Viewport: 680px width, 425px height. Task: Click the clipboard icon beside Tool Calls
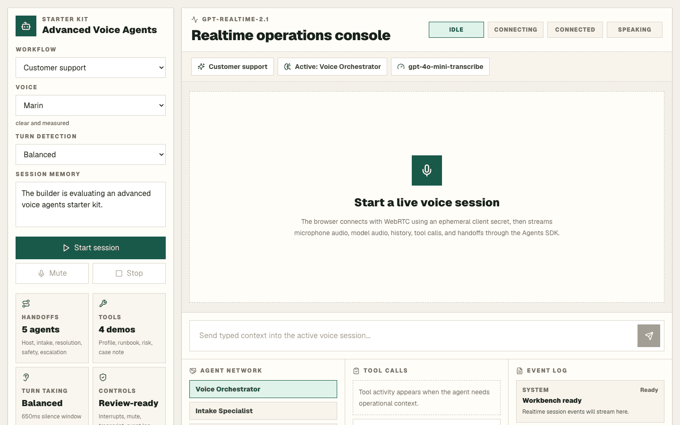[x=356, y=371]
